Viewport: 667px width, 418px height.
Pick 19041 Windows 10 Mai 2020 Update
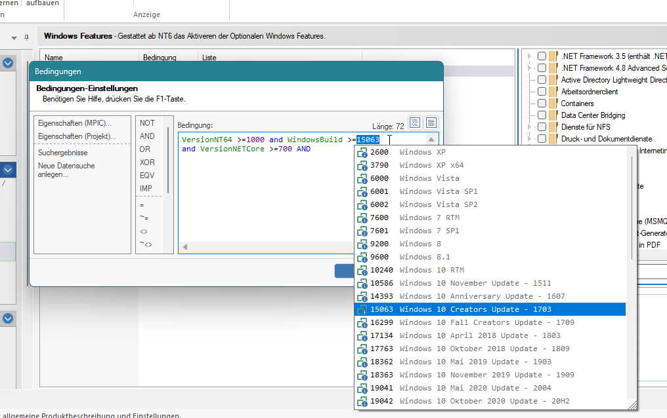coord(490,389)
